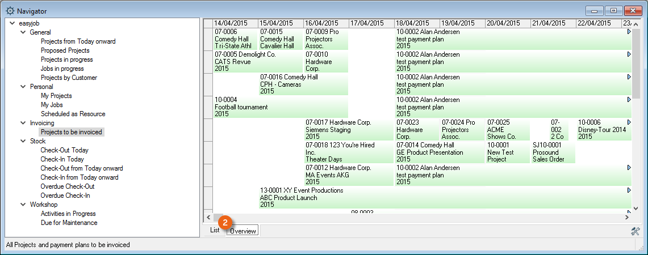The height and width of the screenshot is (255, 648).
Task: Collapse the Stock tree group
Action: (x=23, y=141)
